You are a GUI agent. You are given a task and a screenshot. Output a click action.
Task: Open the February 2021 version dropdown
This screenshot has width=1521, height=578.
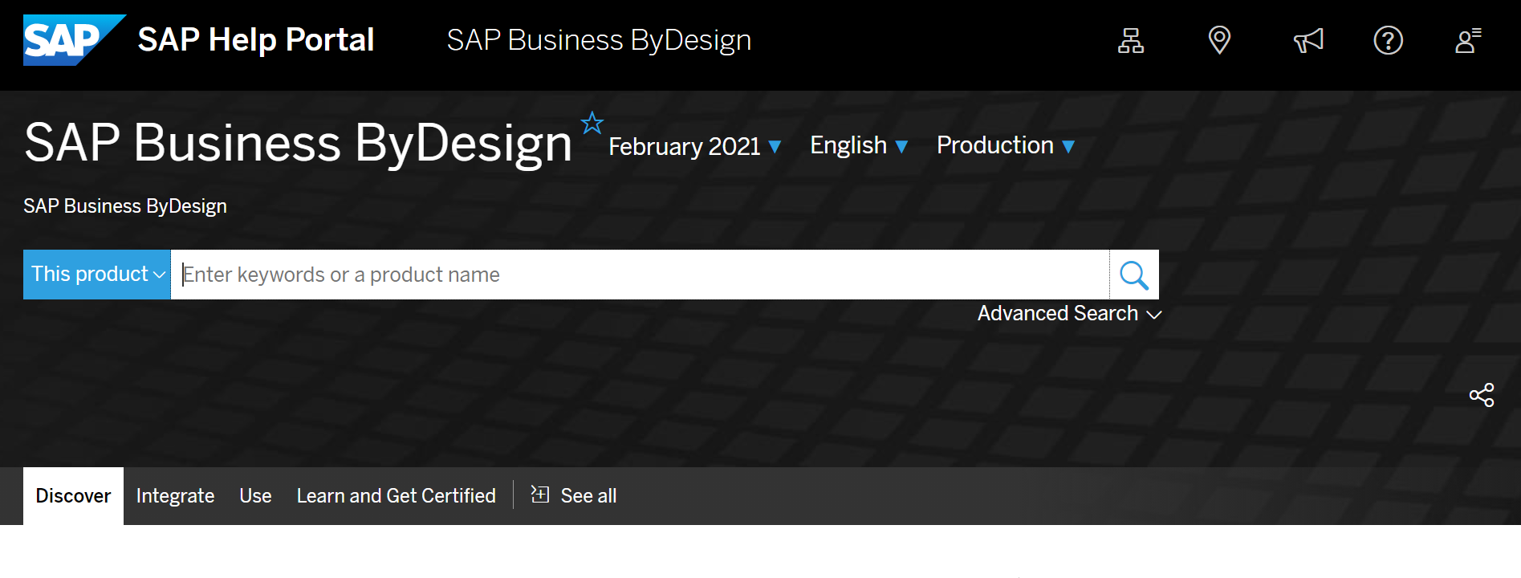[x=694, y=146]
